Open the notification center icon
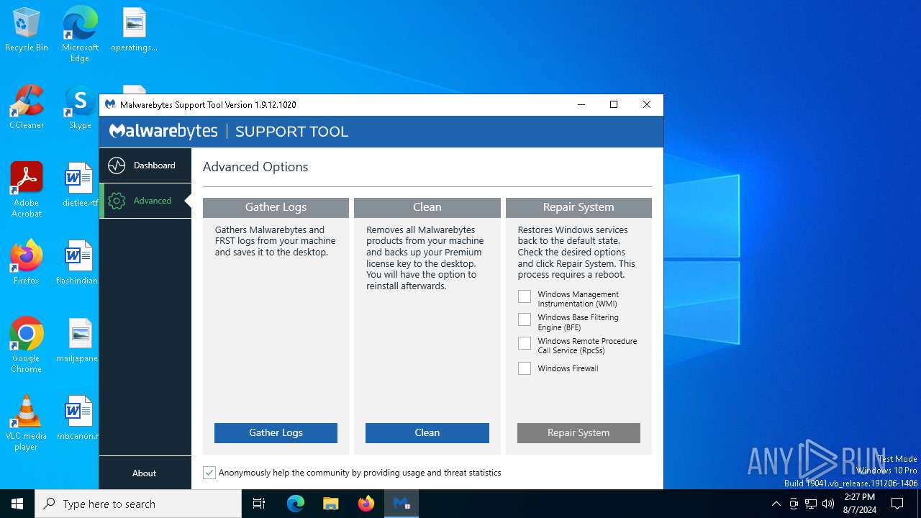 [x=897, y=504]
